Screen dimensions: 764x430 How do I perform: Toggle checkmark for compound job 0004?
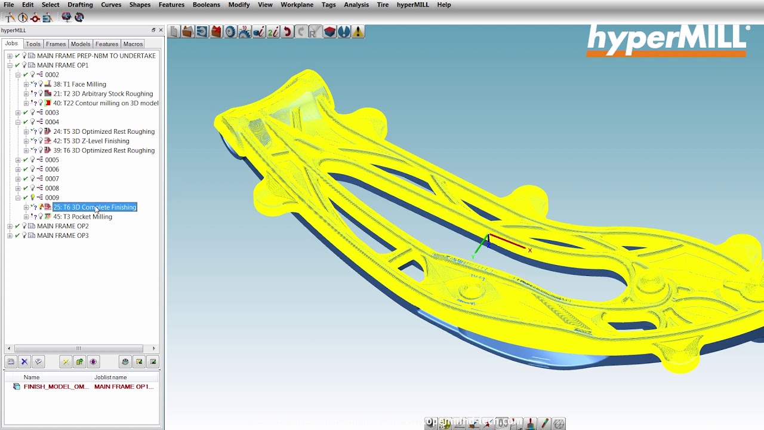[25, 122]
